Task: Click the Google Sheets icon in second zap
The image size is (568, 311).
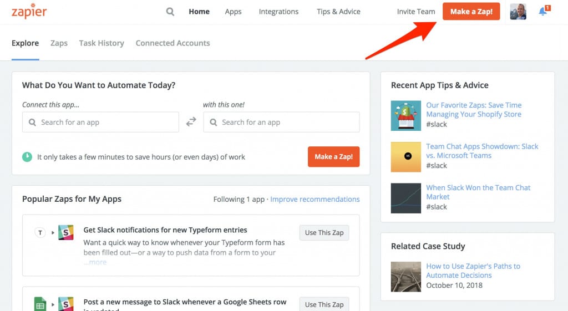Action: (x=40, y=304)
